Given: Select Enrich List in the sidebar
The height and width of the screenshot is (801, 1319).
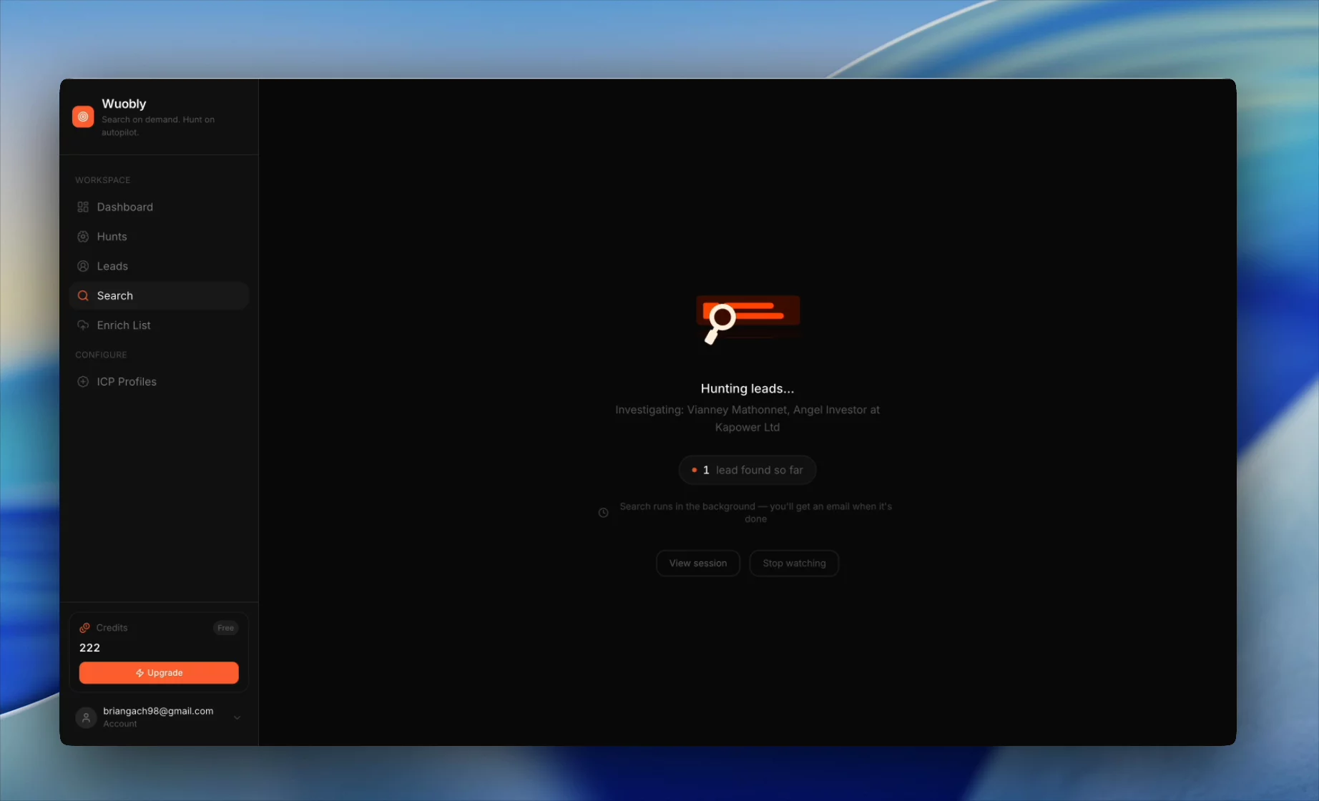Looking at the screenshot, I should [159, 325].
